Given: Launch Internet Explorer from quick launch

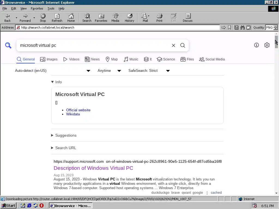Looking at the screenshot, I should click(29, 206).
